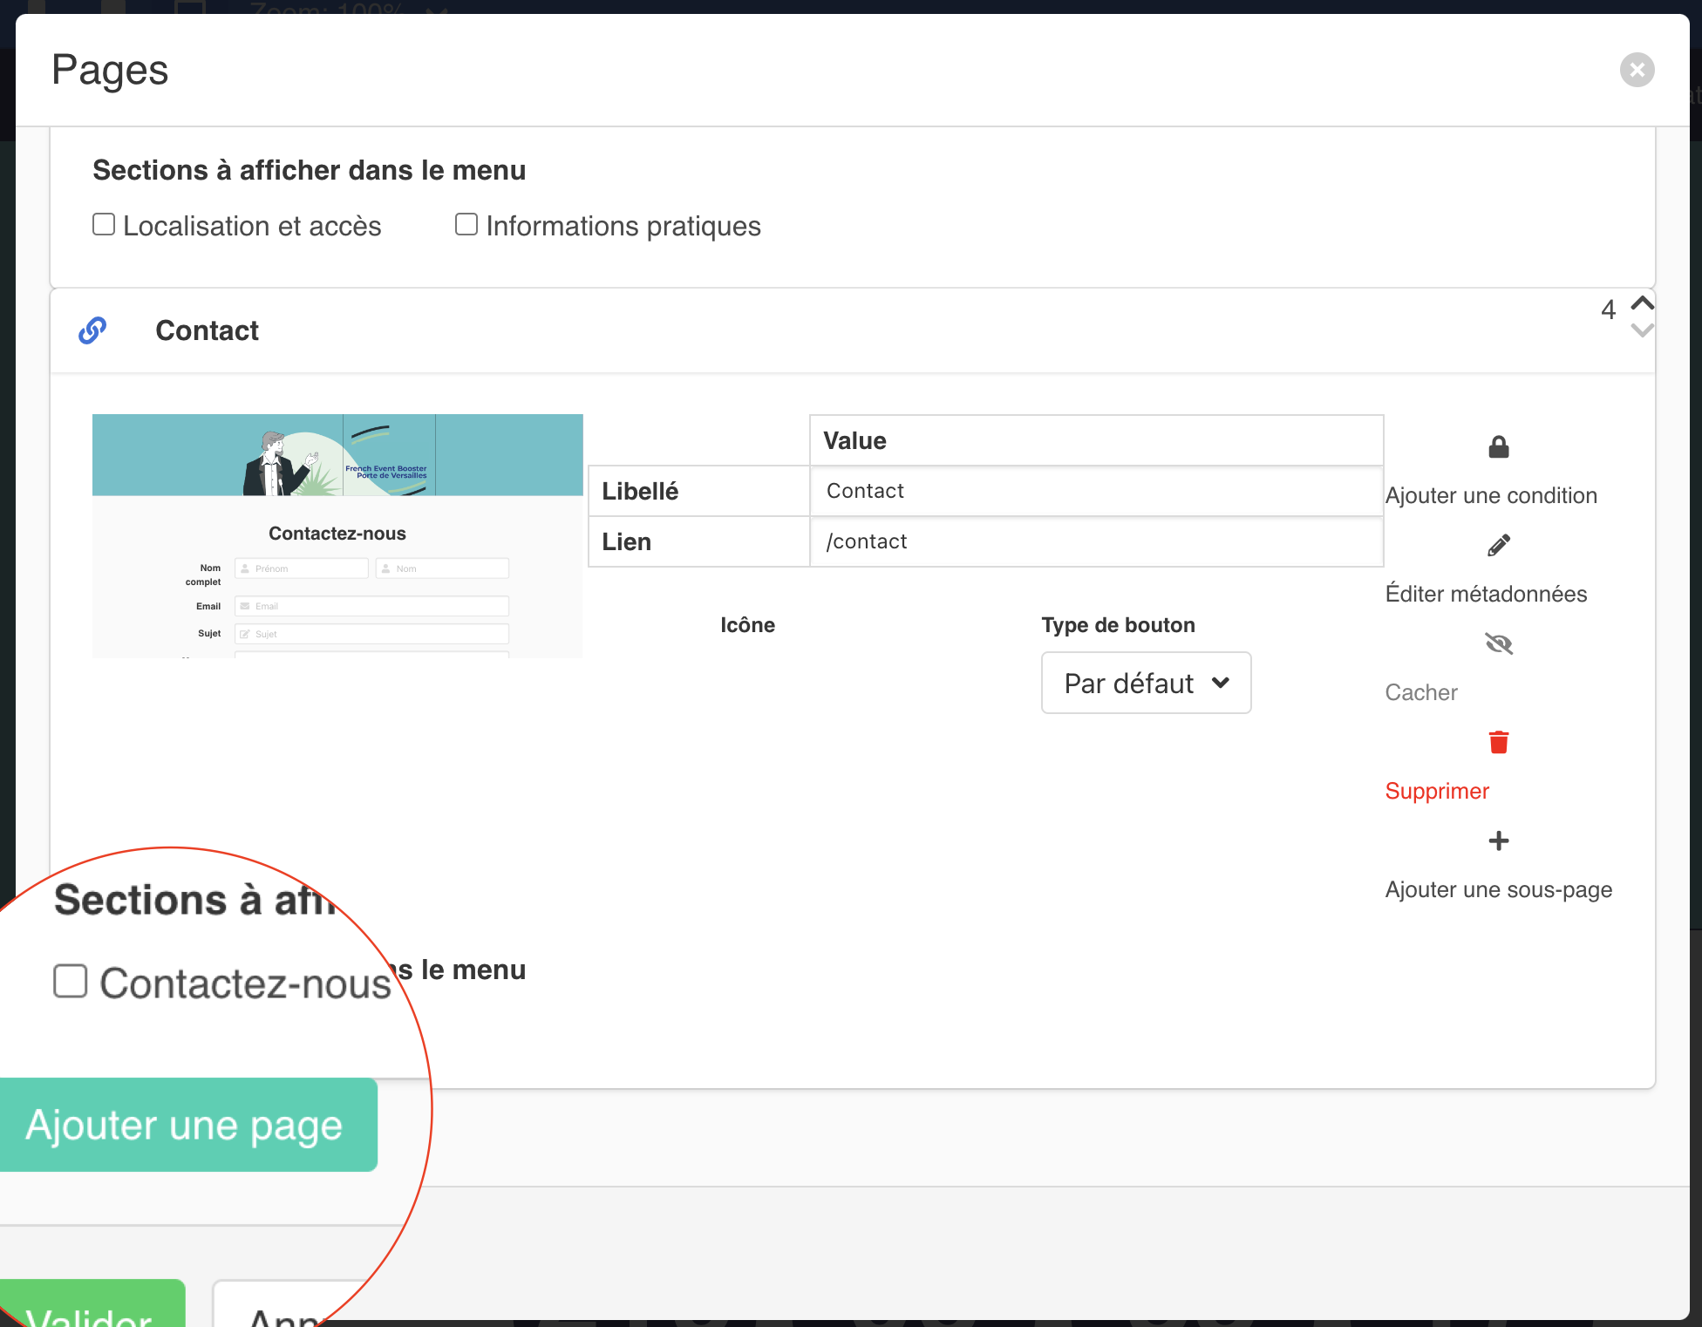Open the Par défaut button type dropdown
Image resolution: width=1702 pixels, height=1327 pixels.
point(1146,683)
